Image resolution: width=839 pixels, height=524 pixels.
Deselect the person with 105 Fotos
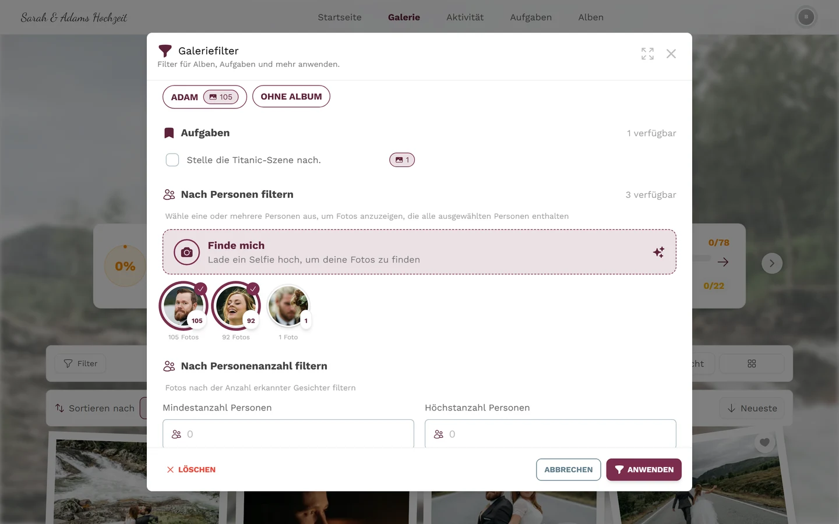point(184,306)
